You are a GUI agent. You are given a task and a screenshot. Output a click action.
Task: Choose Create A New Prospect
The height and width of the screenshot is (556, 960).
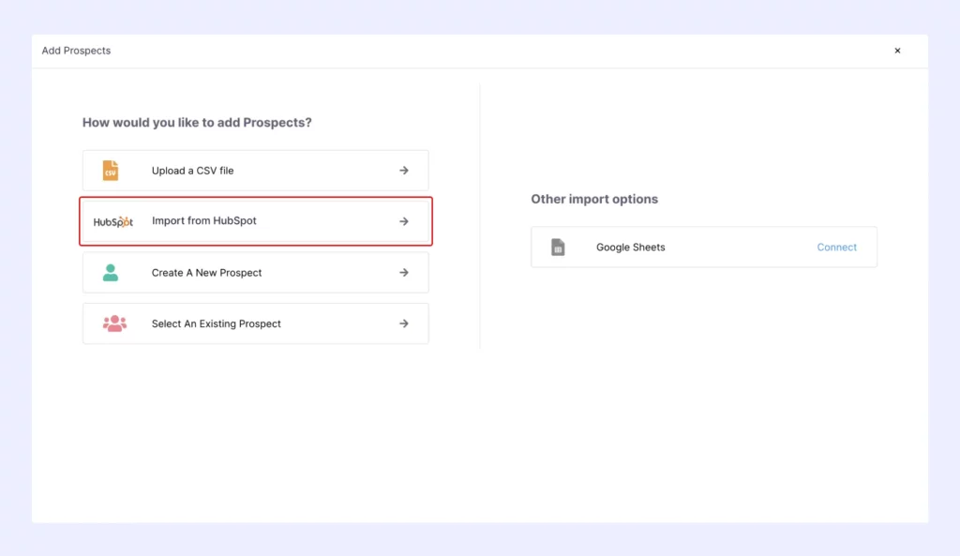(255, 272)
